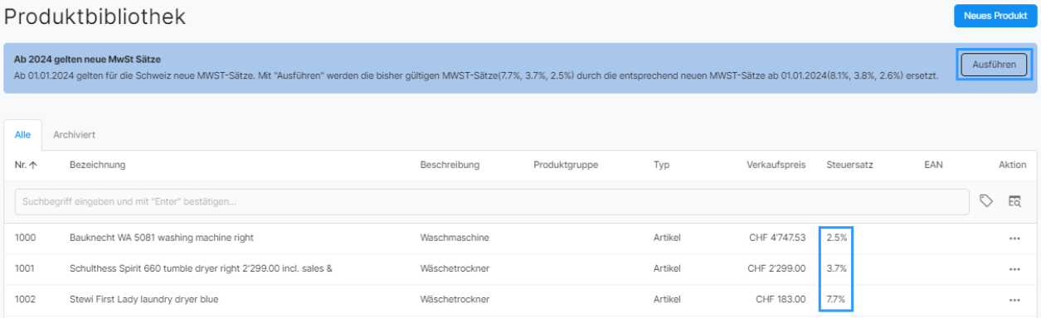Open actions menu for product 1001

[x=1014, y=269]
